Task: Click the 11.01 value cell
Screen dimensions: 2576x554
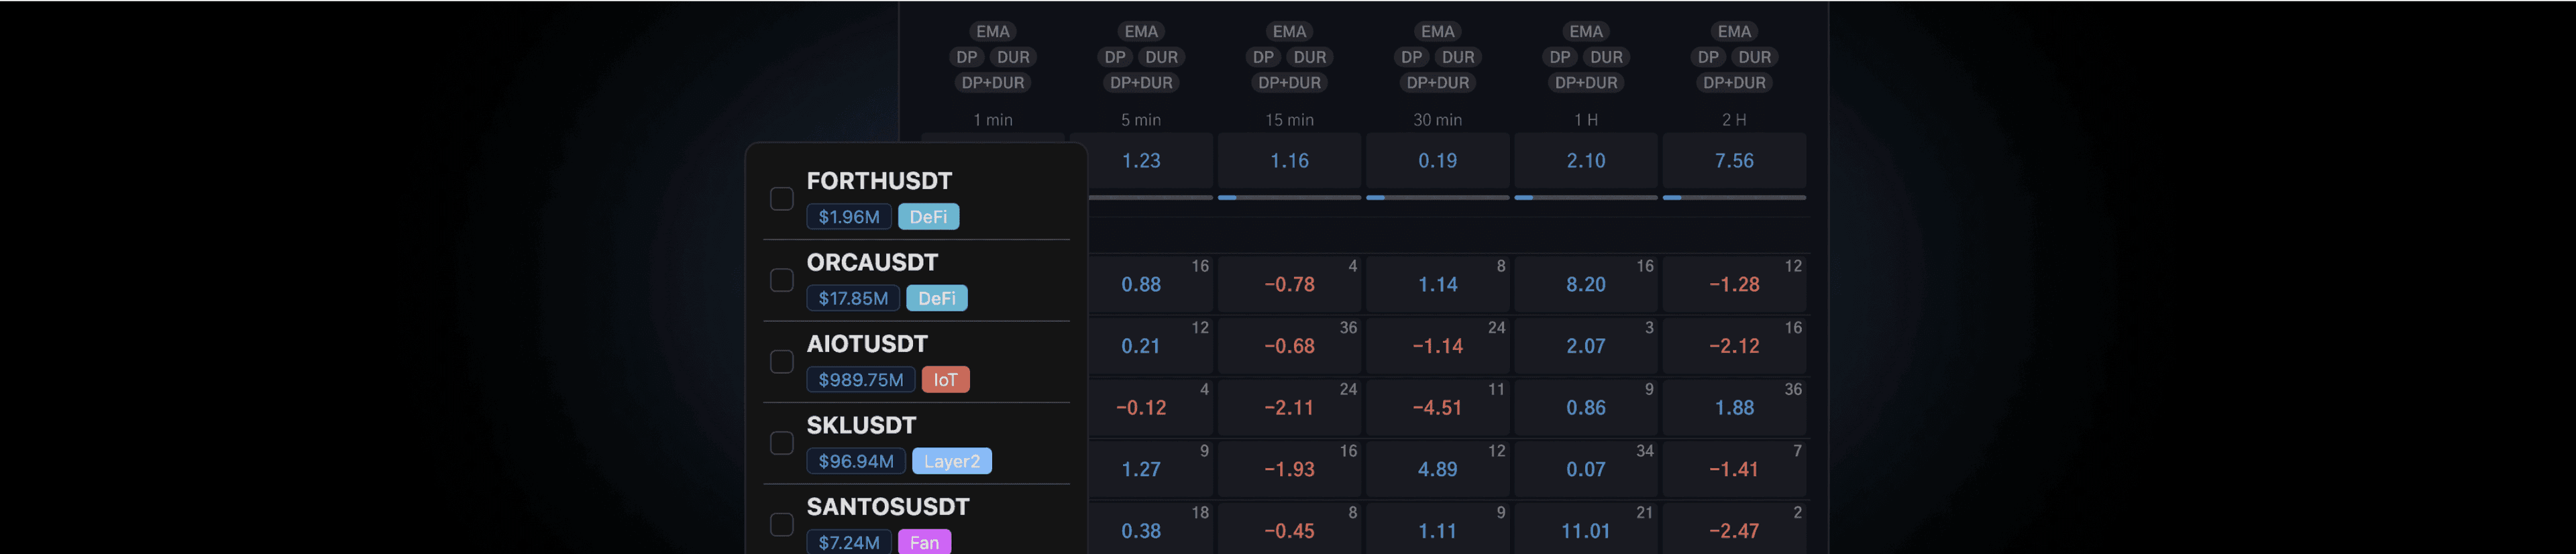Action: (1585, 531)
